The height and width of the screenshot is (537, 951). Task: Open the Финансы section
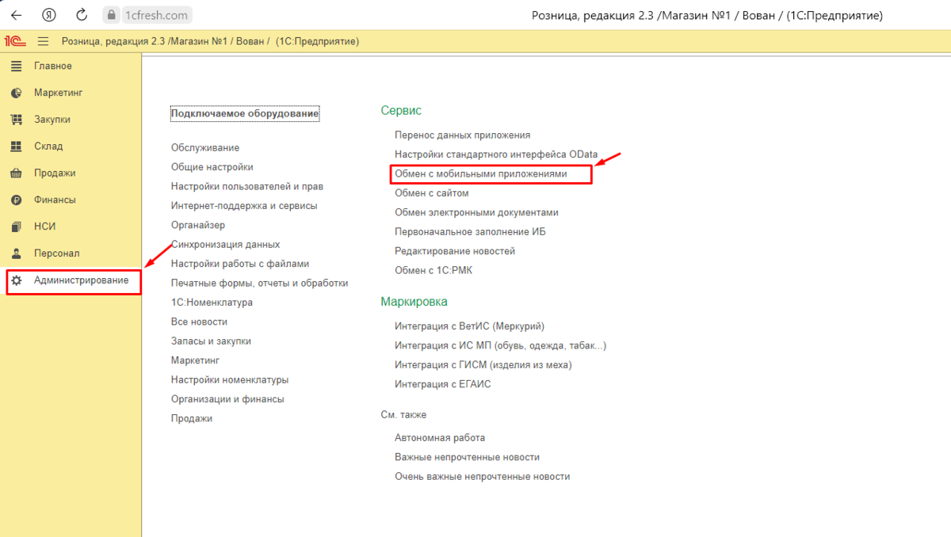[55, 200]
